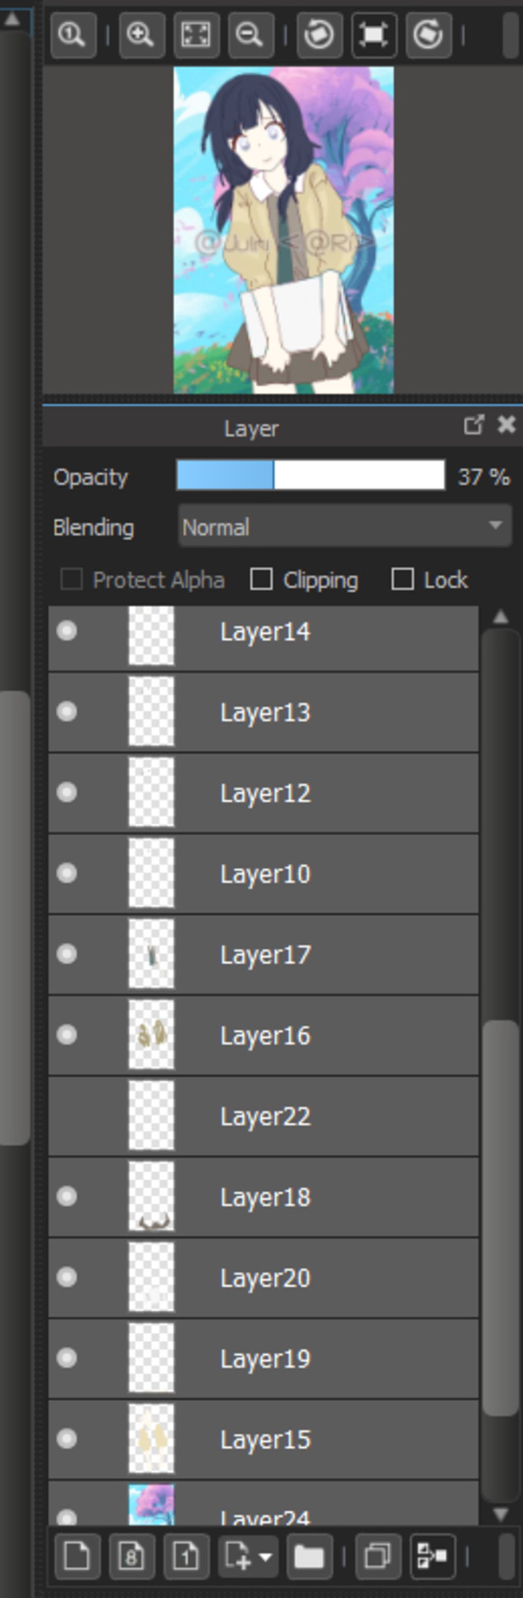This screenshot has height=1598, width=523.
Task: Click the zoom-out magnifier in navigator
Action: tap(250, 35)
